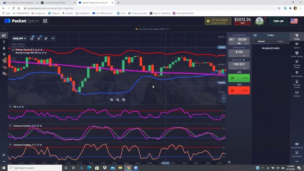Switch to the Opened trades tab
The image size is (304, 171).
pos(261,41)
